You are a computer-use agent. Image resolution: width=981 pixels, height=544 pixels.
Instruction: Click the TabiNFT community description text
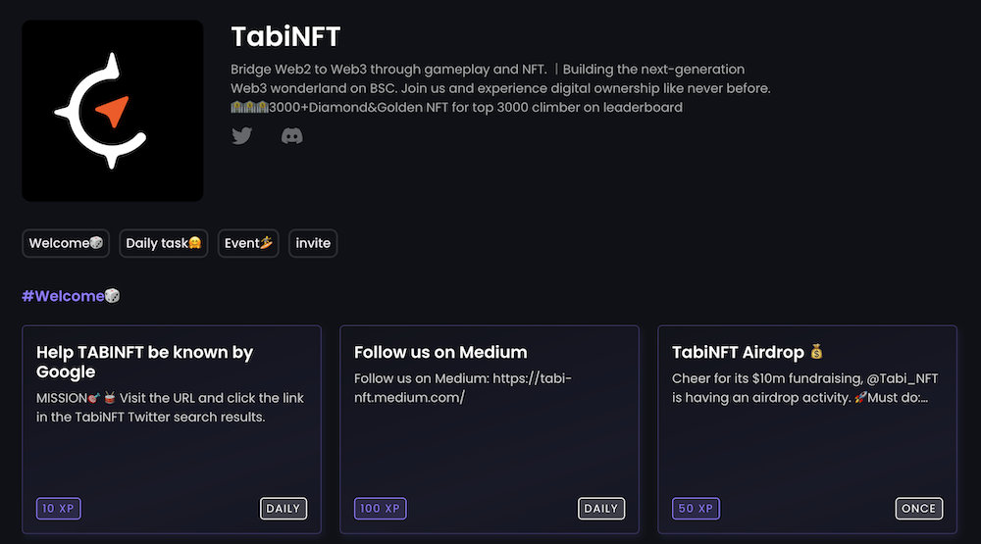[x=500, y=88]
